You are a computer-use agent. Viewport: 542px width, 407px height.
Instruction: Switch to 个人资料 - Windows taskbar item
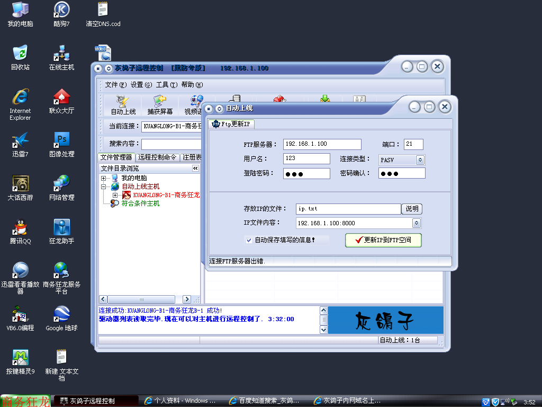coord(180,401)
